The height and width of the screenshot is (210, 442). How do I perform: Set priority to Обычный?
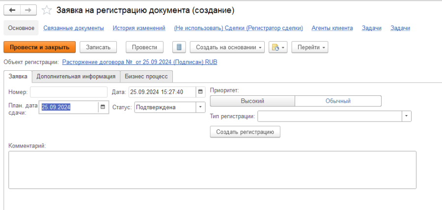[338, 101]
